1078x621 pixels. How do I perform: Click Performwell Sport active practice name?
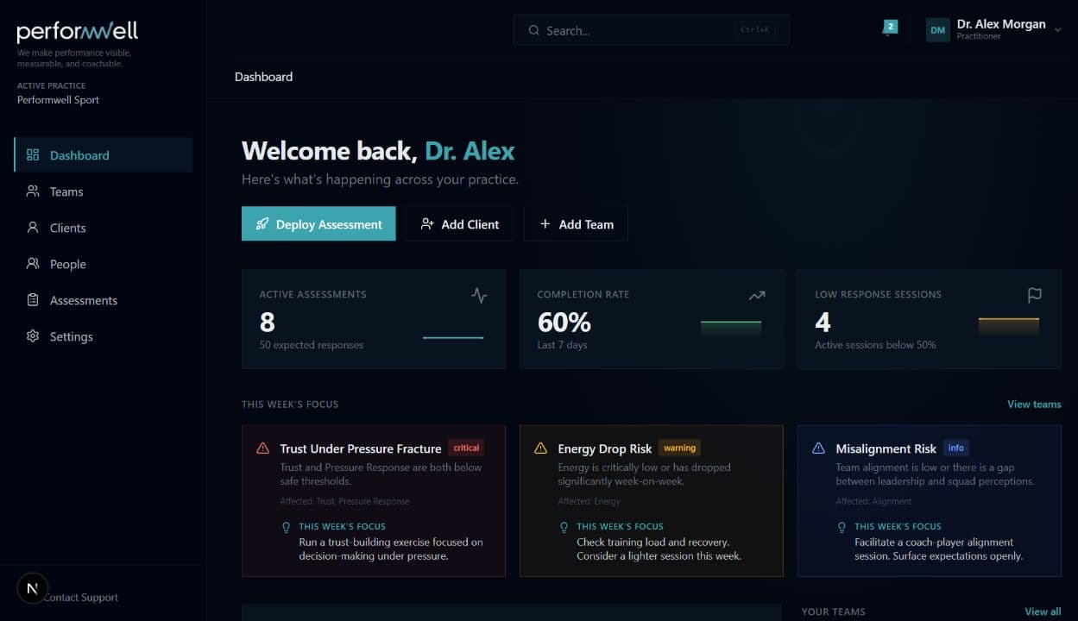point(58,100)
